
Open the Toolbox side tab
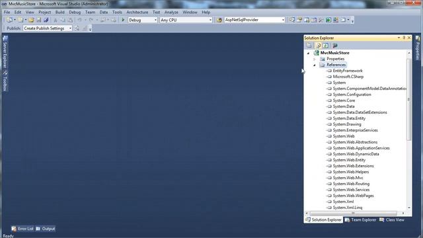(5, 81)
